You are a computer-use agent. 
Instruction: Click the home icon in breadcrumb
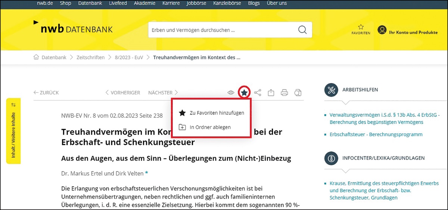(x=36, y=57)
